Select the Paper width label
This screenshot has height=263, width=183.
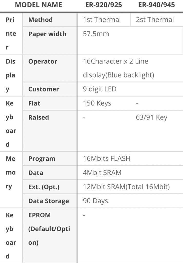point(47,34)
